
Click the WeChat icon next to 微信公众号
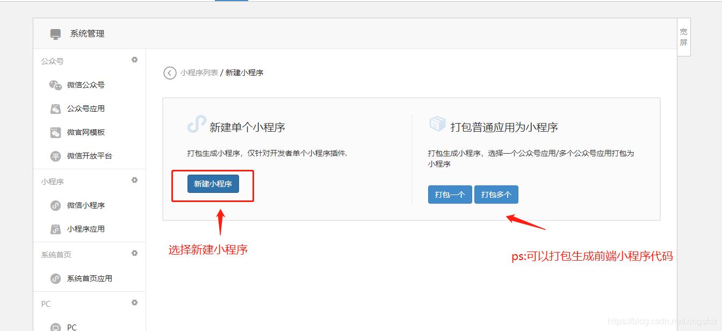[x=55, y=85]
